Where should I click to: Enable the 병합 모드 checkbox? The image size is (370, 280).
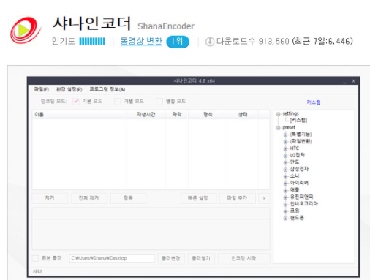(x=159, y=101)
